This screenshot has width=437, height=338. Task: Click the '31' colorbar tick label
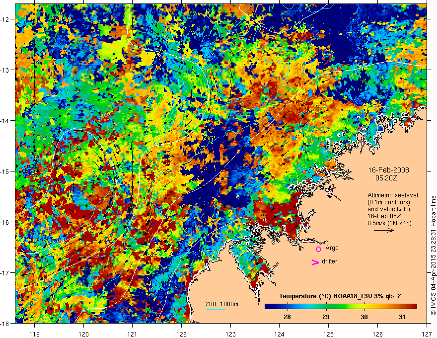[402, 317]
